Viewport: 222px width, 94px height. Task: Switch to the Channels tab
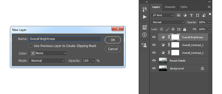(170, 7)
